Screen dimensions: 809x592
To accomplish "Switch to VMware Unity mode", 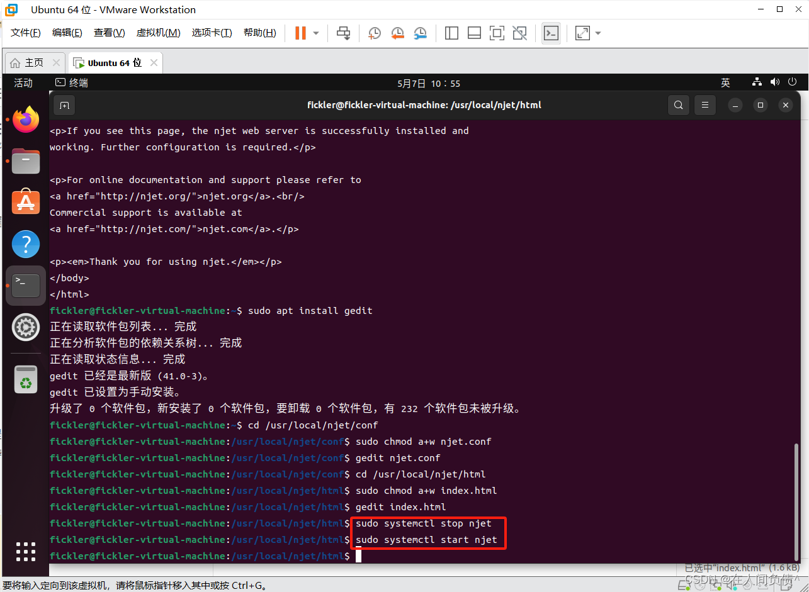I will click(519, 33).
